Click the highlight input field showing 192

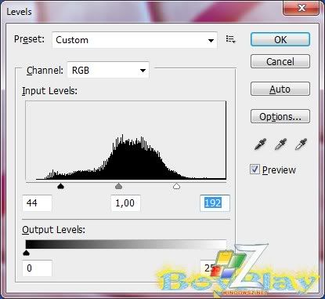tap(215, 203)
